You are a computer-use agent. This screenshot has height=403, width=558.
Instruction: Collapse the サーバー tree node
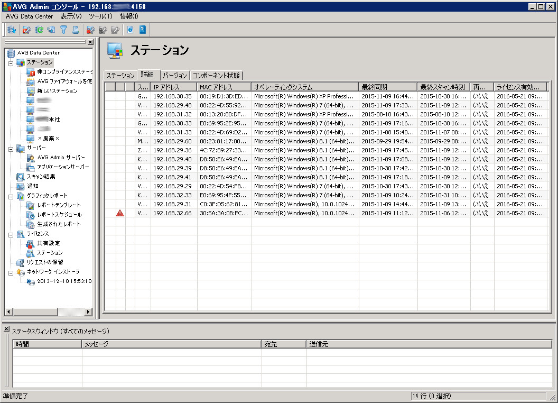(x=11, y=149)
